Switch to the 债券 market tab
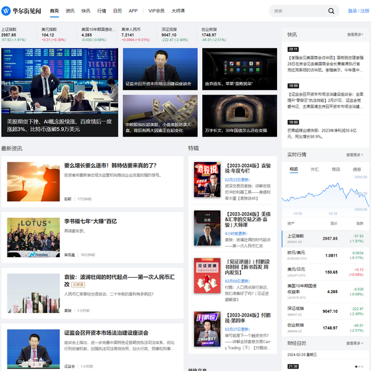Screen dimensions: 371x371 pos(357,169)
